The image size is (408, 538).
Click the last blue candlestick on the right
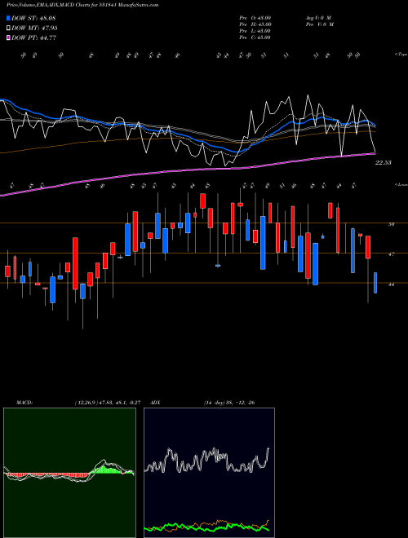(x=375, y=283)
